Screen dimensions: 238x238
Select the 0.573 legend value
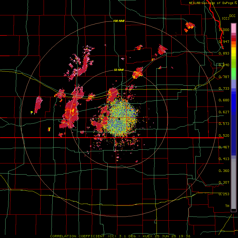224,123
